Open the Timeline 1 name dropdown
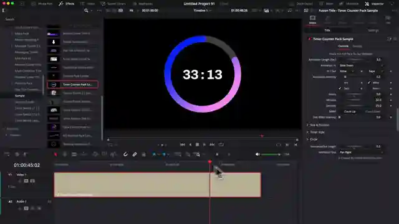This screenshot has height=224, width=399. (202, 11)
